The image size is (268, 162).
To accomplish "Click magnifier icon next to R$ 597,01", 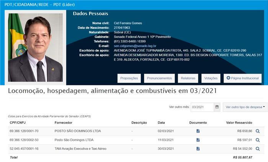I will [258, 140].
